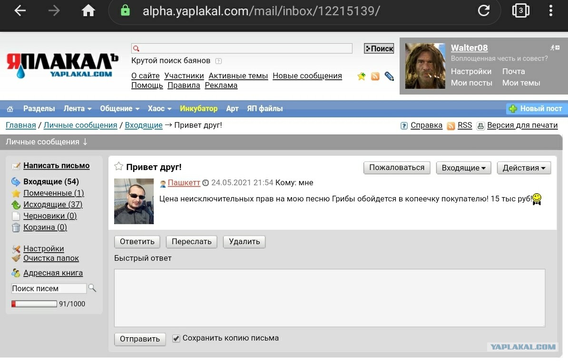Open Адресная книга link
This screenshot has width=568, height=361.
(53, 273)
